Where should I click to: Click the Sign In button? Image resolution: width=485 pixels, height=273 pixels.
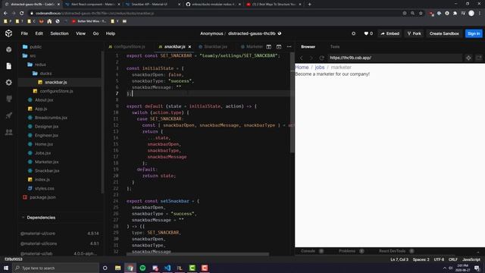pyautogui.click(x=474, y=33)
